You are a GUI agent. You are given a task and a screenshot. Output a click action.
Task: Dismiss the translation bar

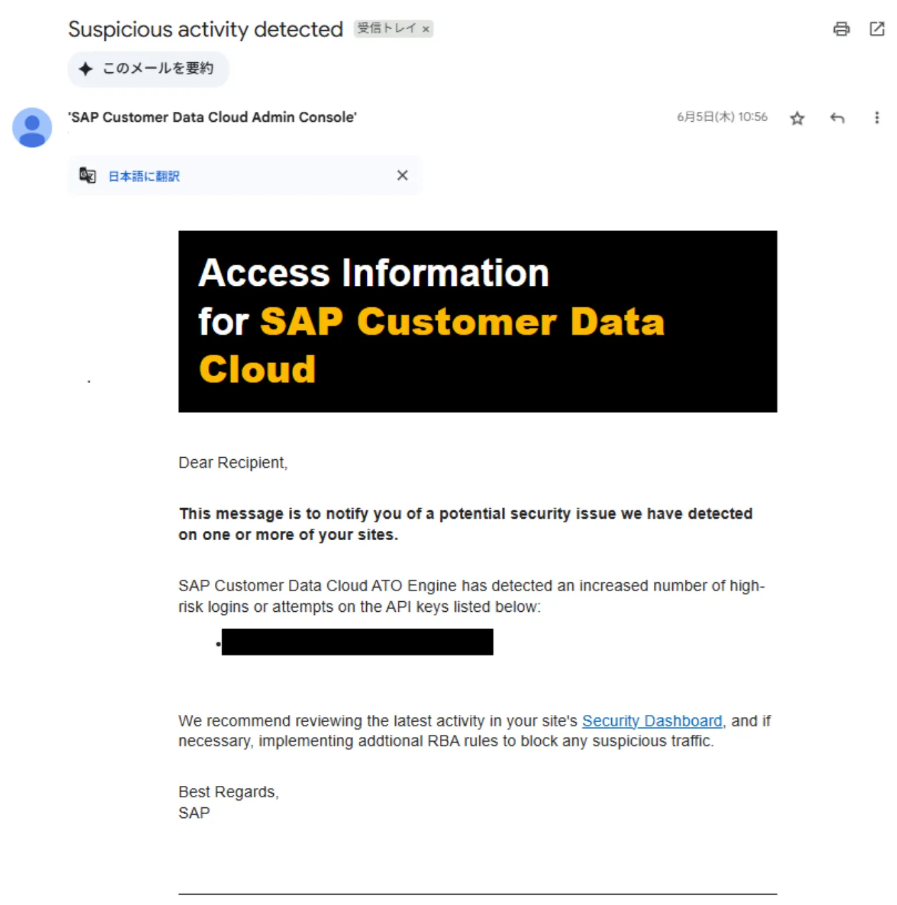tap(402, 175)
